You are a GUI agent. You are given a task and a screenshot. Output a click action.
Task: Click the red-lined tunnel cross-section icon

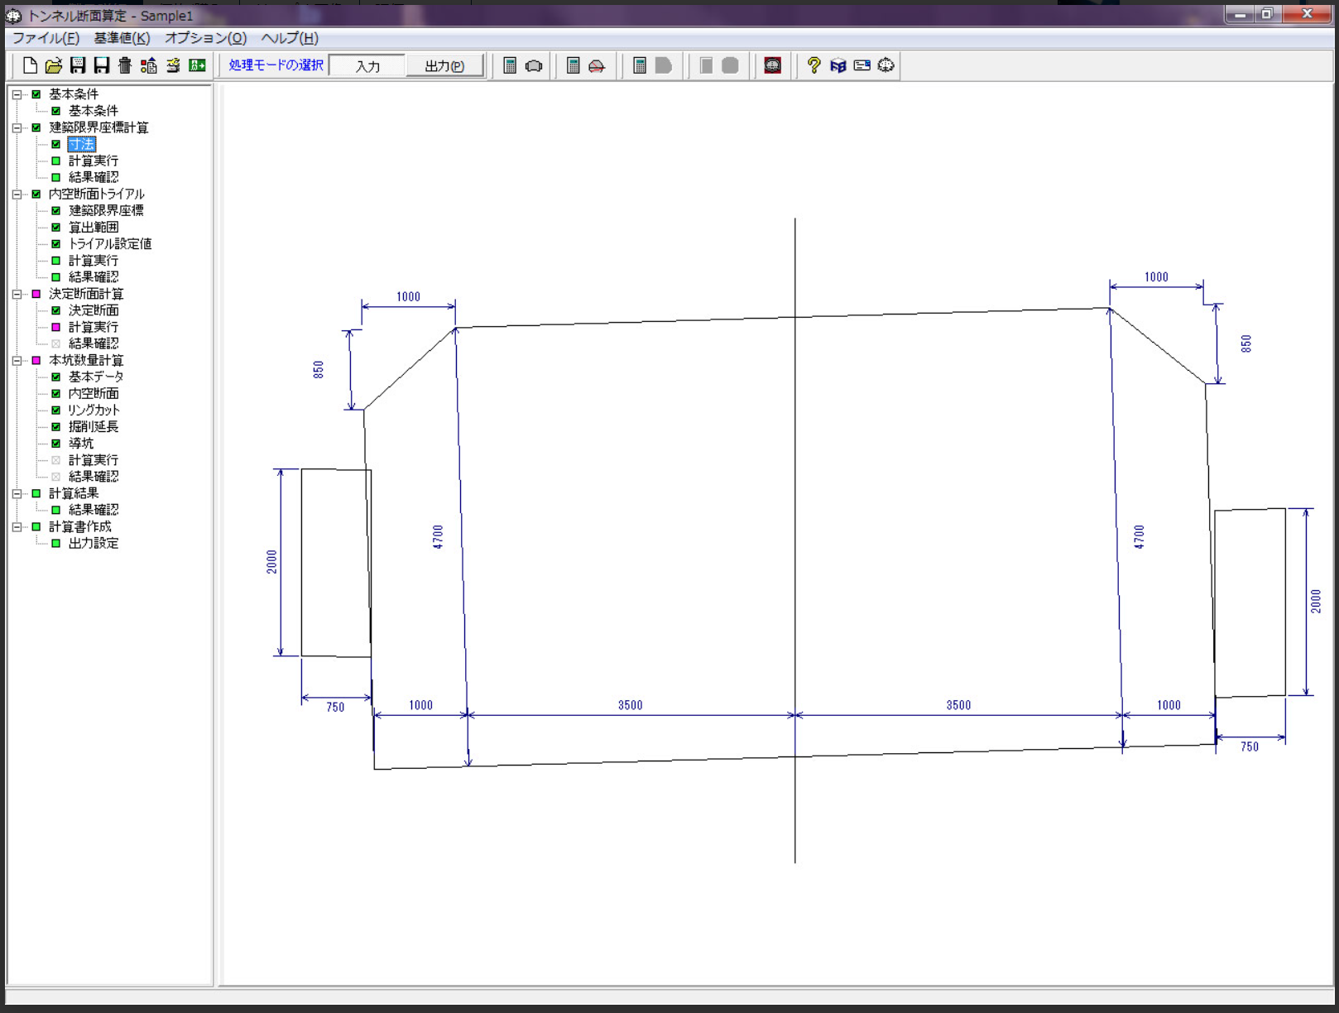(597, 65)
